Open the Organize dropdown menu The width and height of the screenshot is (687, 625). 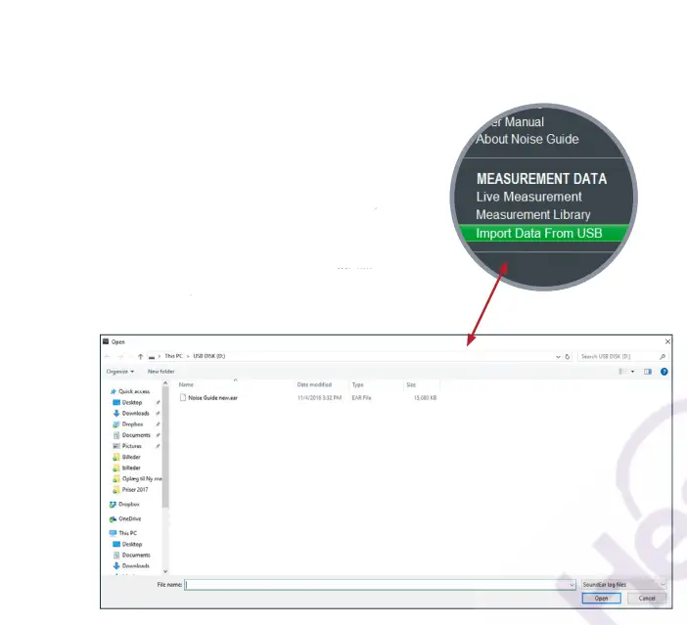click(x=120, y=372)
